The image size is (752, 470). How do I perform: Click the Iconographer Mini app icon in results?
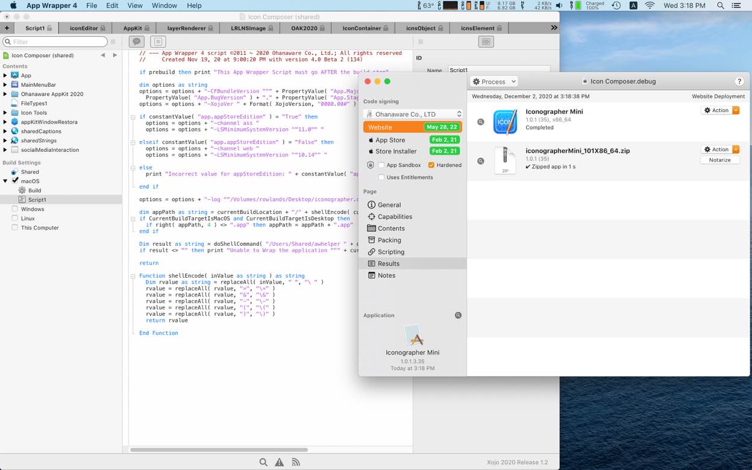point(505,122)
